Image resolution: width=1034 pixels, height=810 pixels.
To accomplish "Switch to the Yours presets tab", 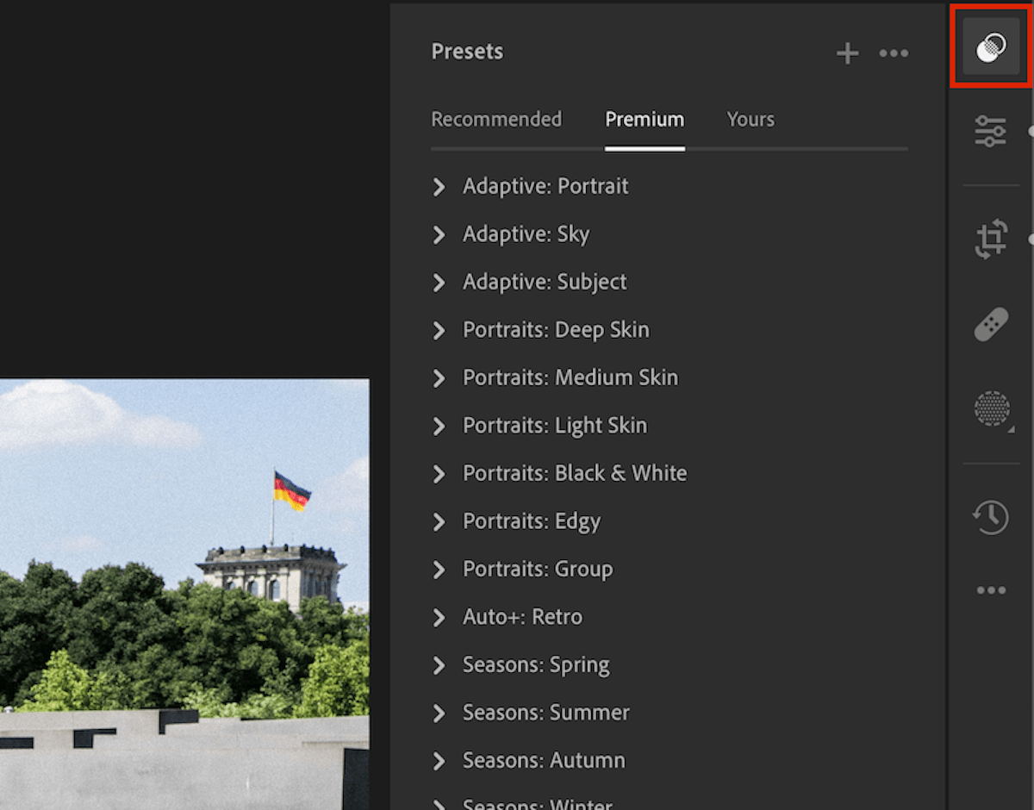I will 750,119.
